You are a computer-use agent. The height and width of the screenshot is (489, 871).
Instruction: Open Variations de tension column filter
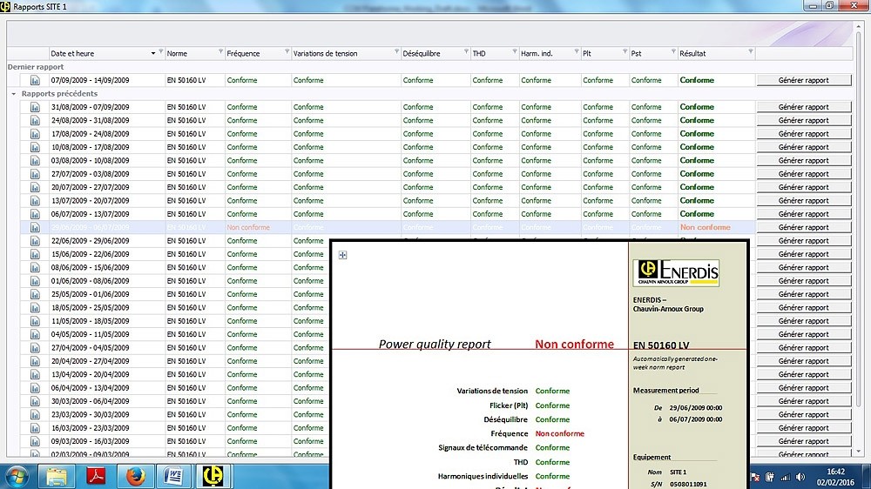pyautogui.click(x=396, y=51)
